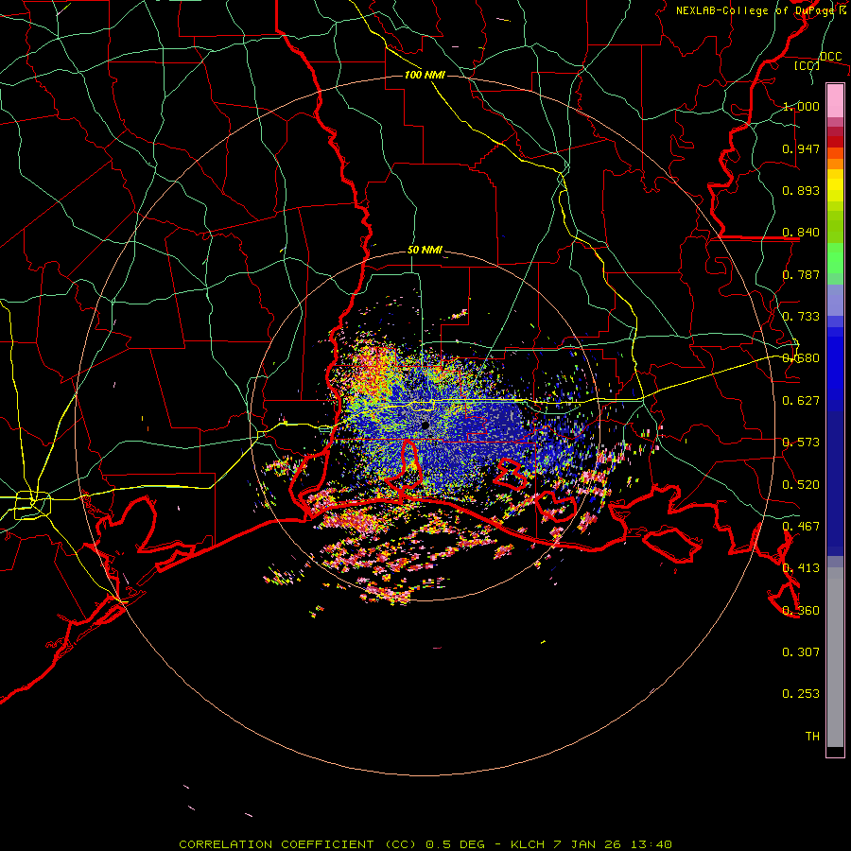Screen dimensions: 851x851
Task: Click the Correlation Coefficient KLCH caption
Action: [425, 844]
